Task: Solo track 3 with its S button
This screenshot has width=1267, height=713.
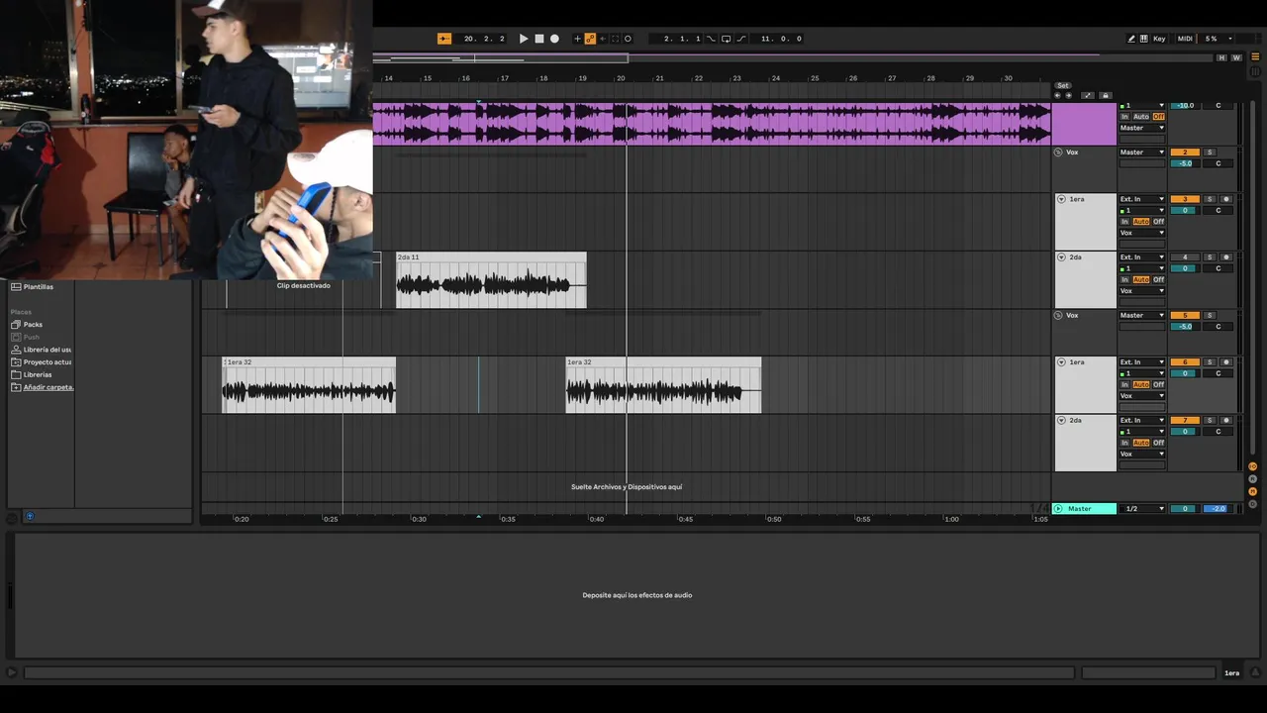Action: point(1210,199)
